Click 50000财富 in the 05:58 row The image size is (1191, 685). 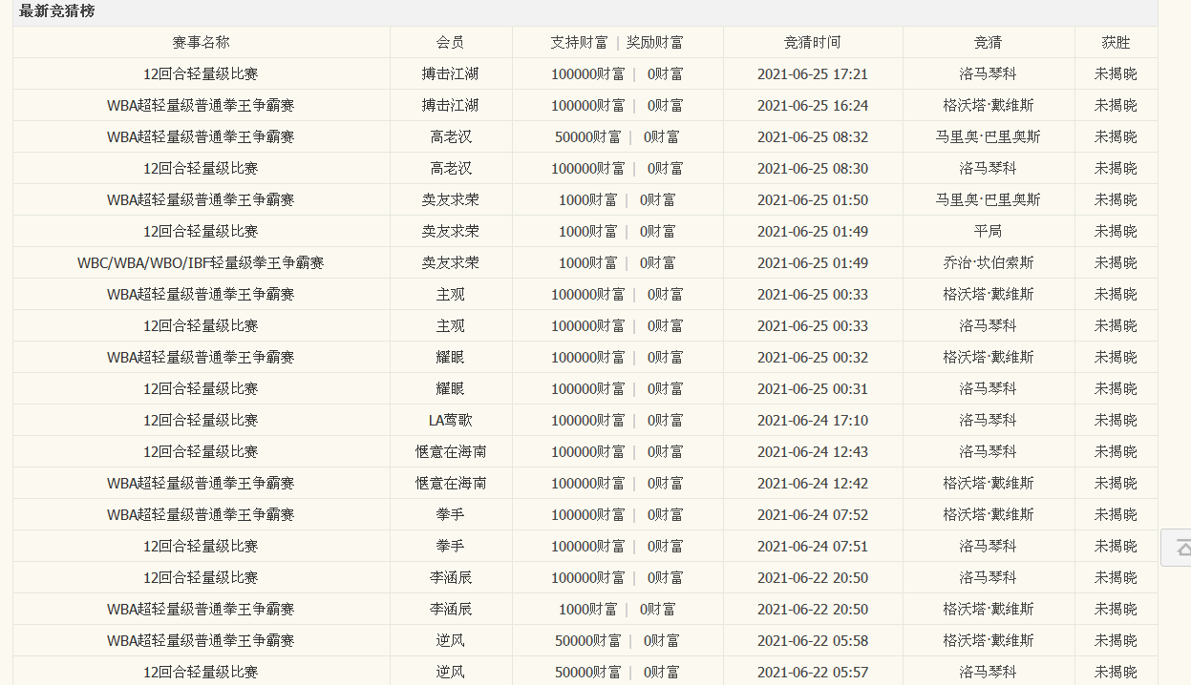(x=587, y=640)
